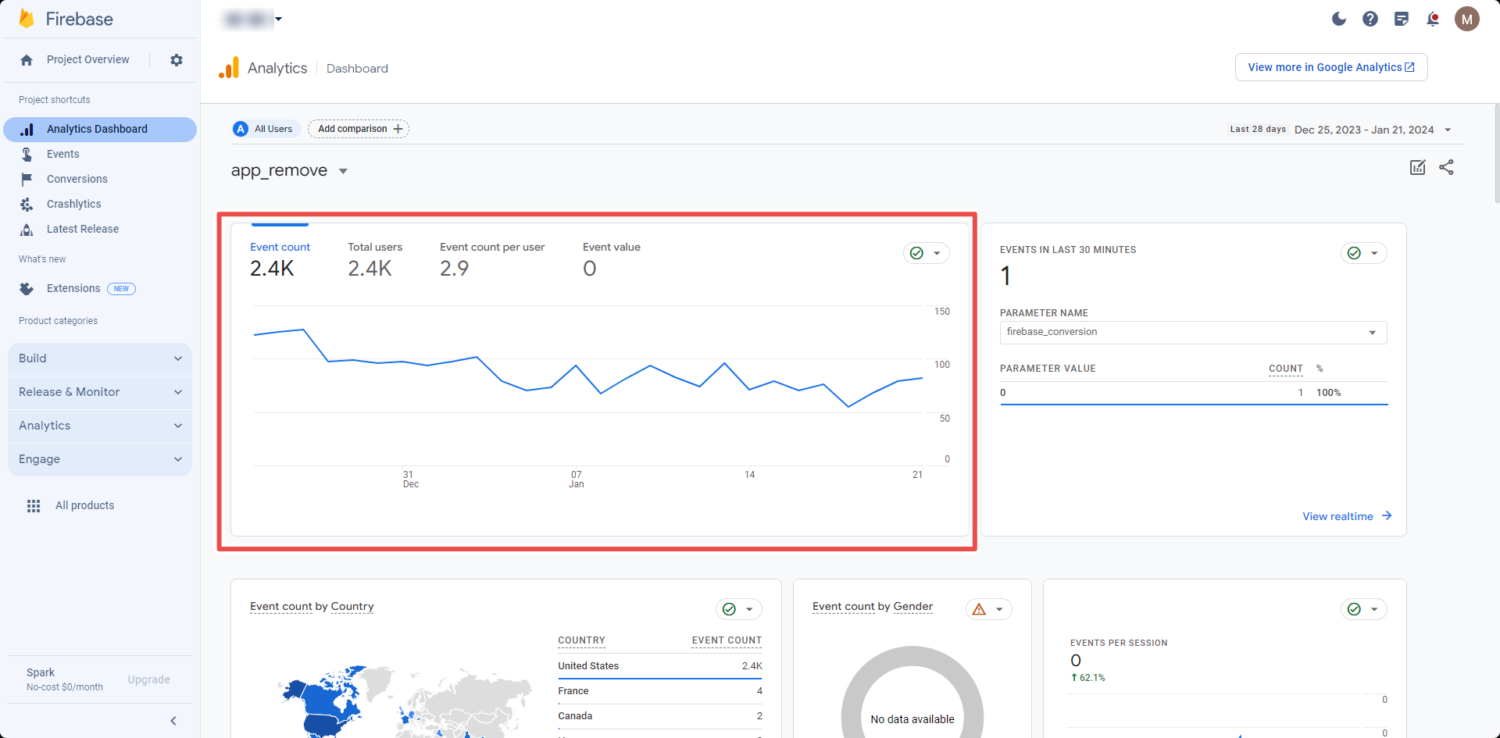Click the COUNTRY column header
1500x738 pixels.
(x=581, y=640)
